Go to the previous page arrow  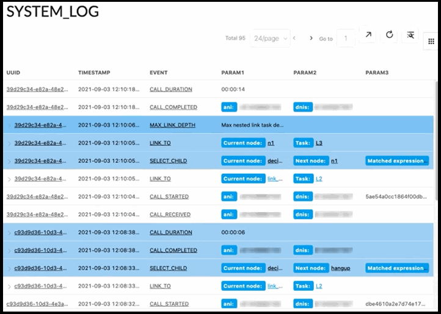pos(294,38)
